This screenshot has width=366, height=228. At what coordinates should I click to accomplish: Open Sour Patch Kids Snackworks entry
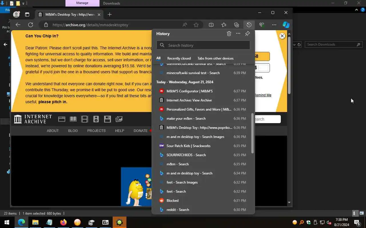[x=203, y=146]
